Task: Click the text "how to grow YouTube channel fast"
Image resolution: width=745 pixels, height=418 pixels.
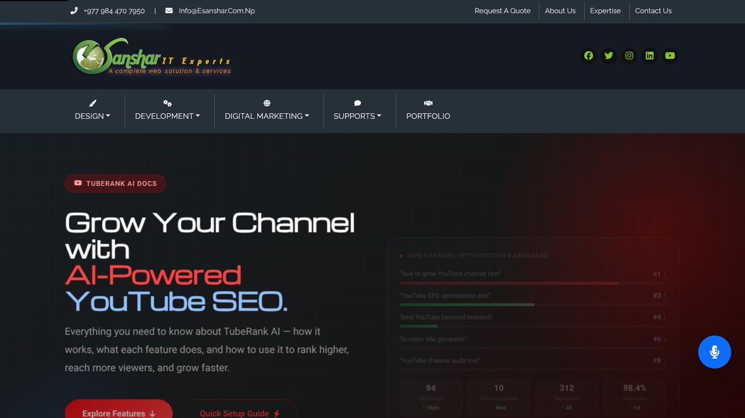Action: (x=450, y=274)
